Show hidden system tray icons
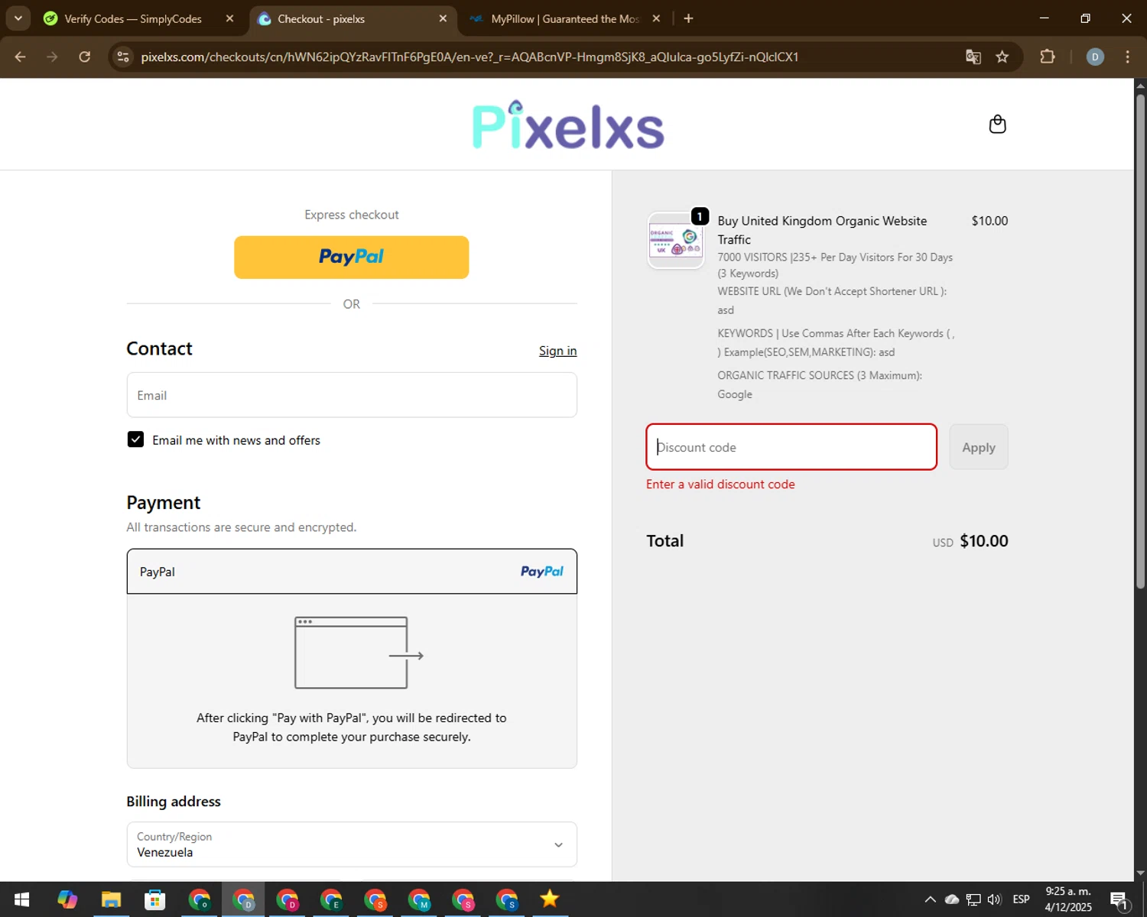The height and width of the screenshot is (917, 1147). click(930, 899)
